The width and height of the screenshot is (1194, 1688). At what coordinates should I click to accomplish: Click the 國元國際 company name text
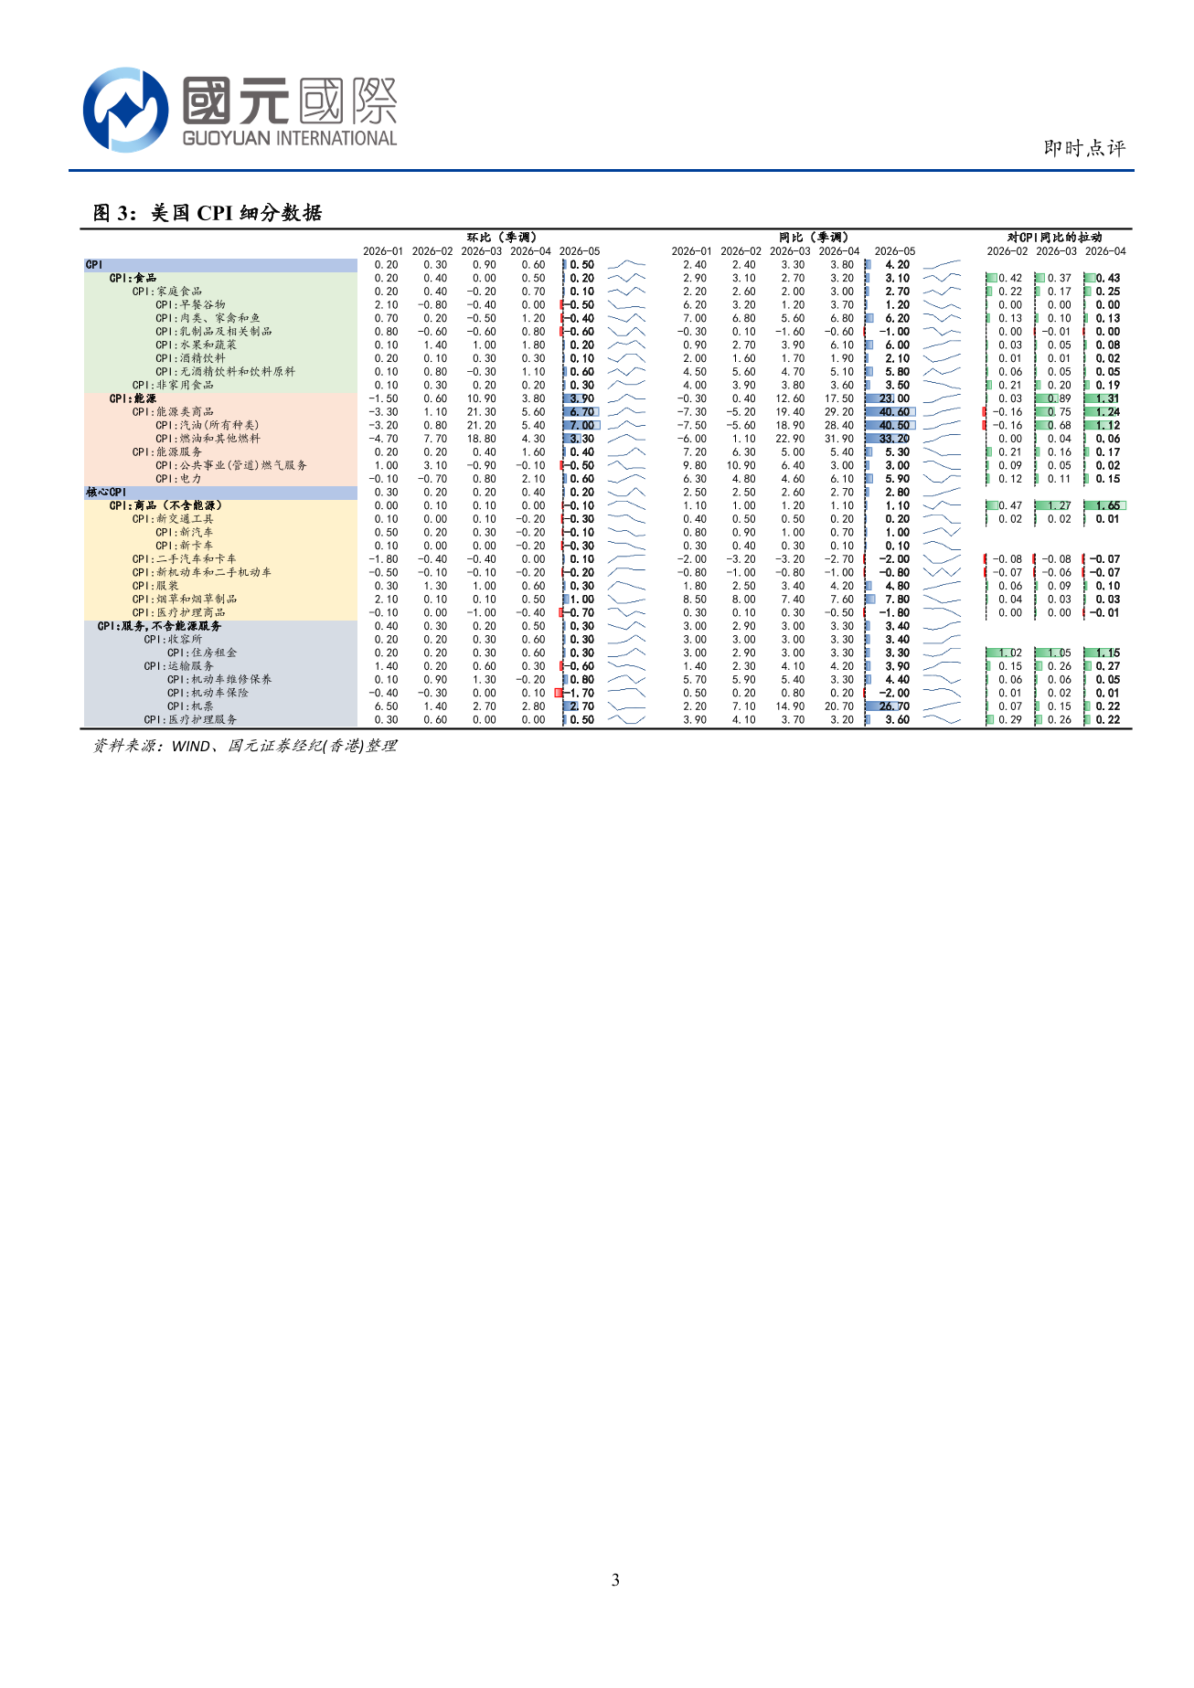[x=289, y=100]
